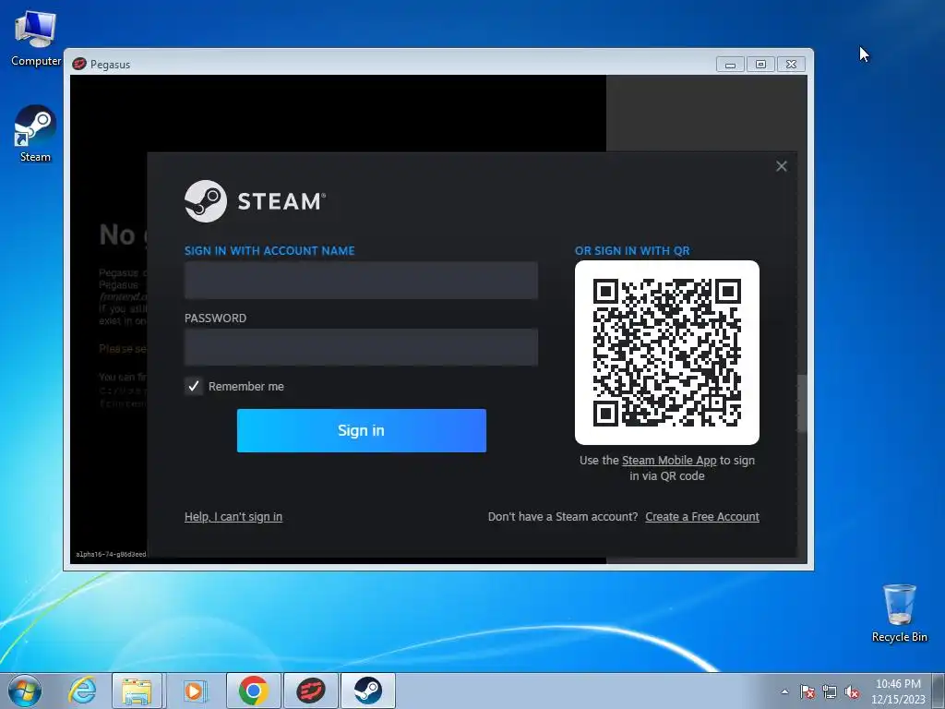Close the Steam sign-in dialog
This screenshot has width=945, height=709.
tap(781, 166)
